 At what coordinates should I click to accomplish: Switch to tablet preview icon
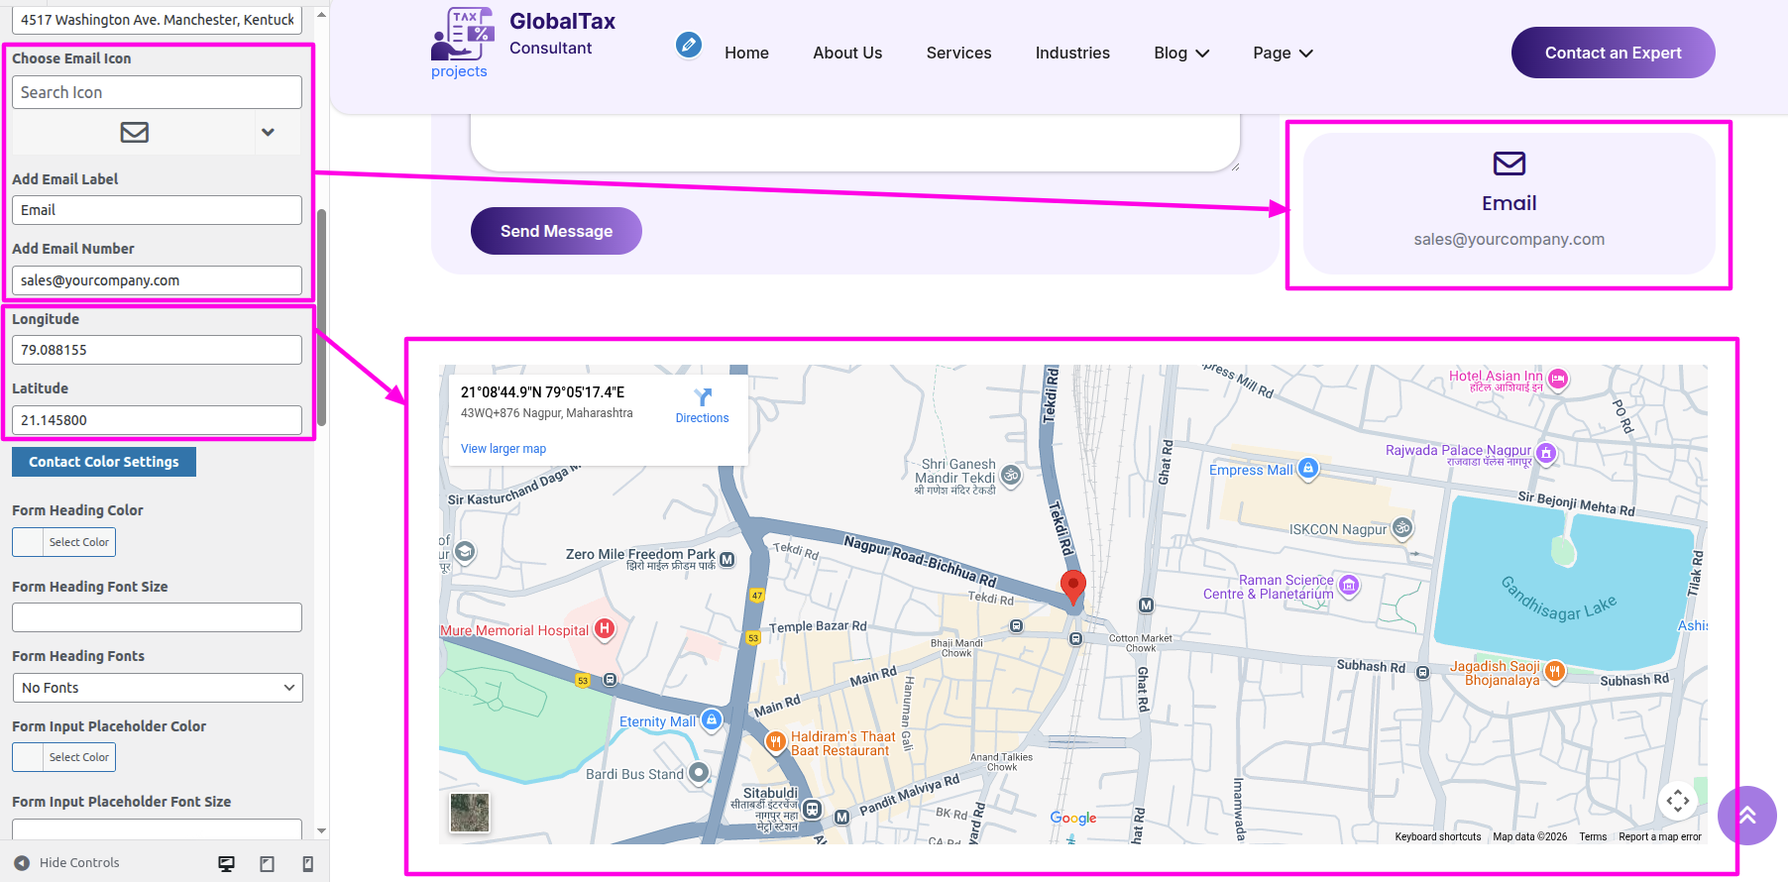267,863
